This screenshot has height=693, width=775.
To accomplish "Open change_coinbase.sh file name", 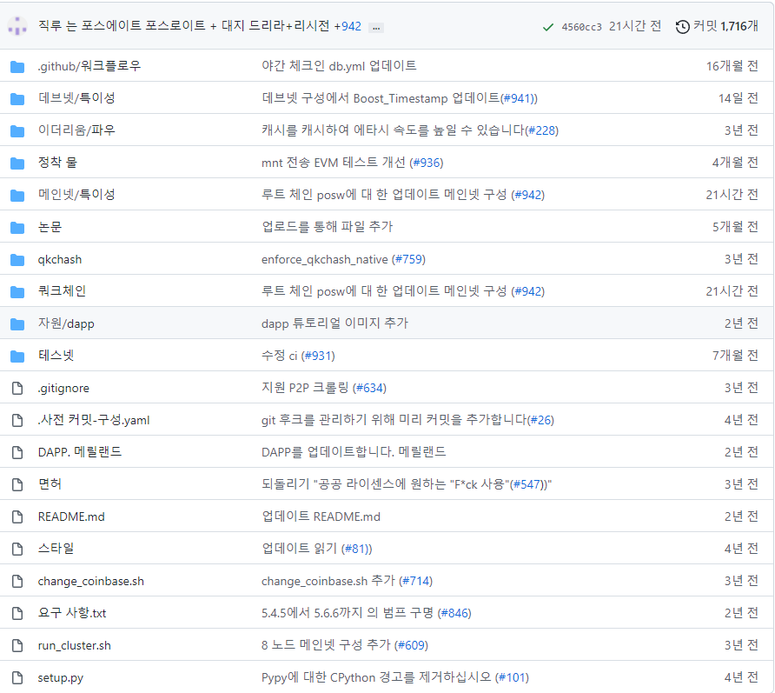I will click(x=91, y=581).
